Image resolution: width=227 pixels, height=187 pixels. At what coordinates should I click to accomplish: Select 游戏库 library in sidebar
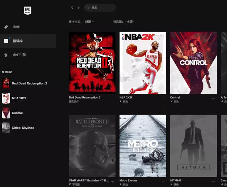17,41
